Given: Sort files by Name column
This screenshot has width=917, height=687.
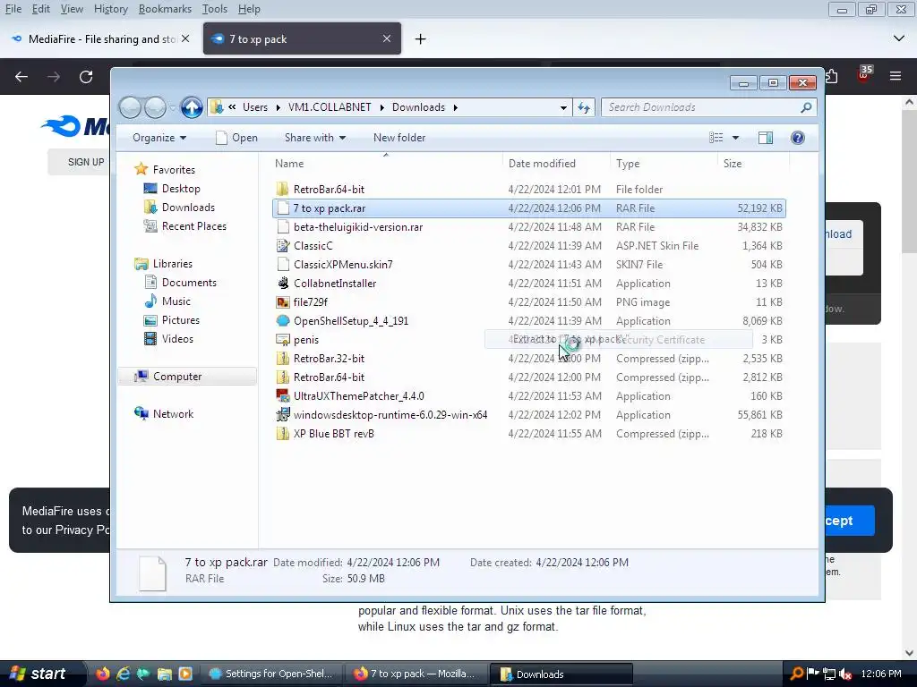Looking at the screenshot, I should 289,165.
